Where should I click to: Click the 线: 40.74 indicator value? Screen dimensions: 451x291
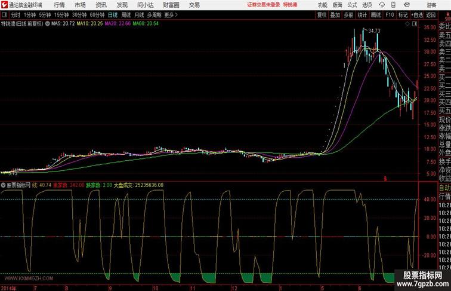(42, 185)
